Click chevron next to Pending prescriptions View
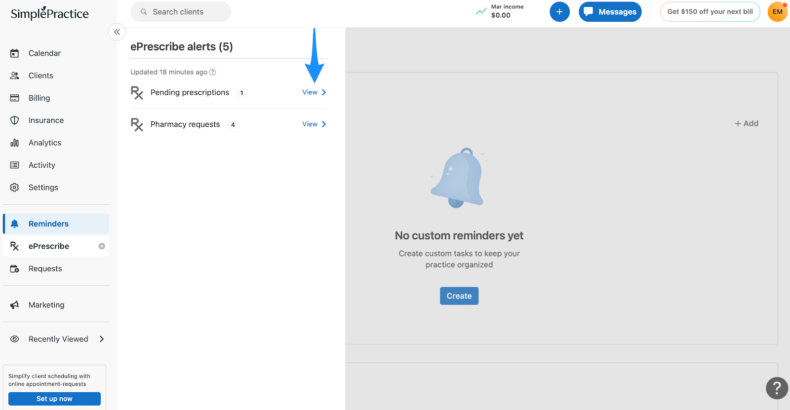This screenshot has width=790, height=410. click(x=324, y=92)
